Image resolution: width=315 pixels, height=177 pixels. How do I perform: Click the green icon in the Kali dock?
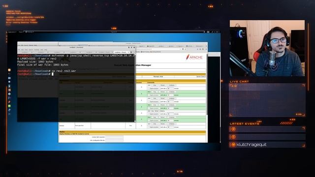click(x=9, y=106)
